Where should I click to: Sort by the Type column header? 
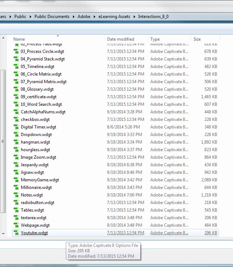pyautogui.click(x=155, y=39)
